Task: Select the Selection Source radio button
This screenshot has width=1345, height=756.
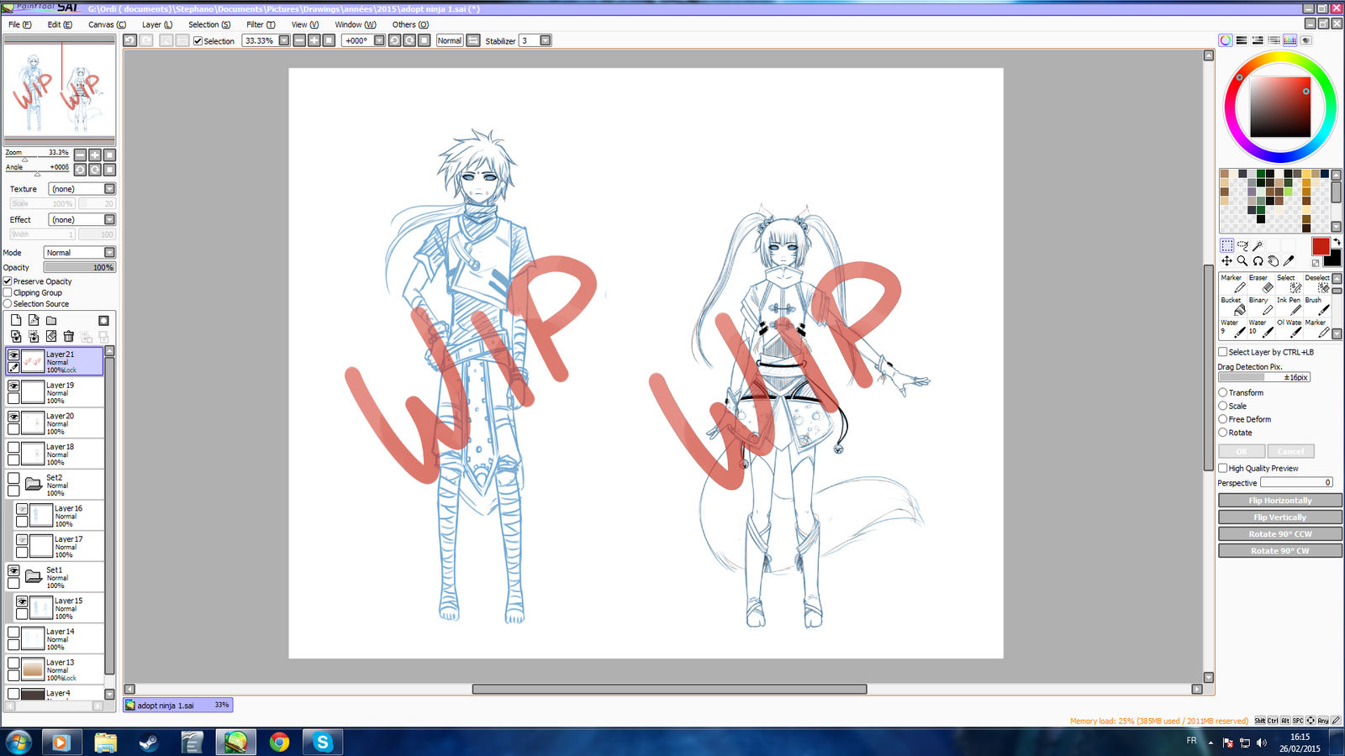Action: pos(8,304)
